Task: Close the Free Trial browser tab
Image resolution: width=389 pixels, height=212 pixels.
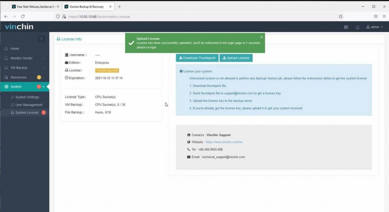Action: [58, 7]
